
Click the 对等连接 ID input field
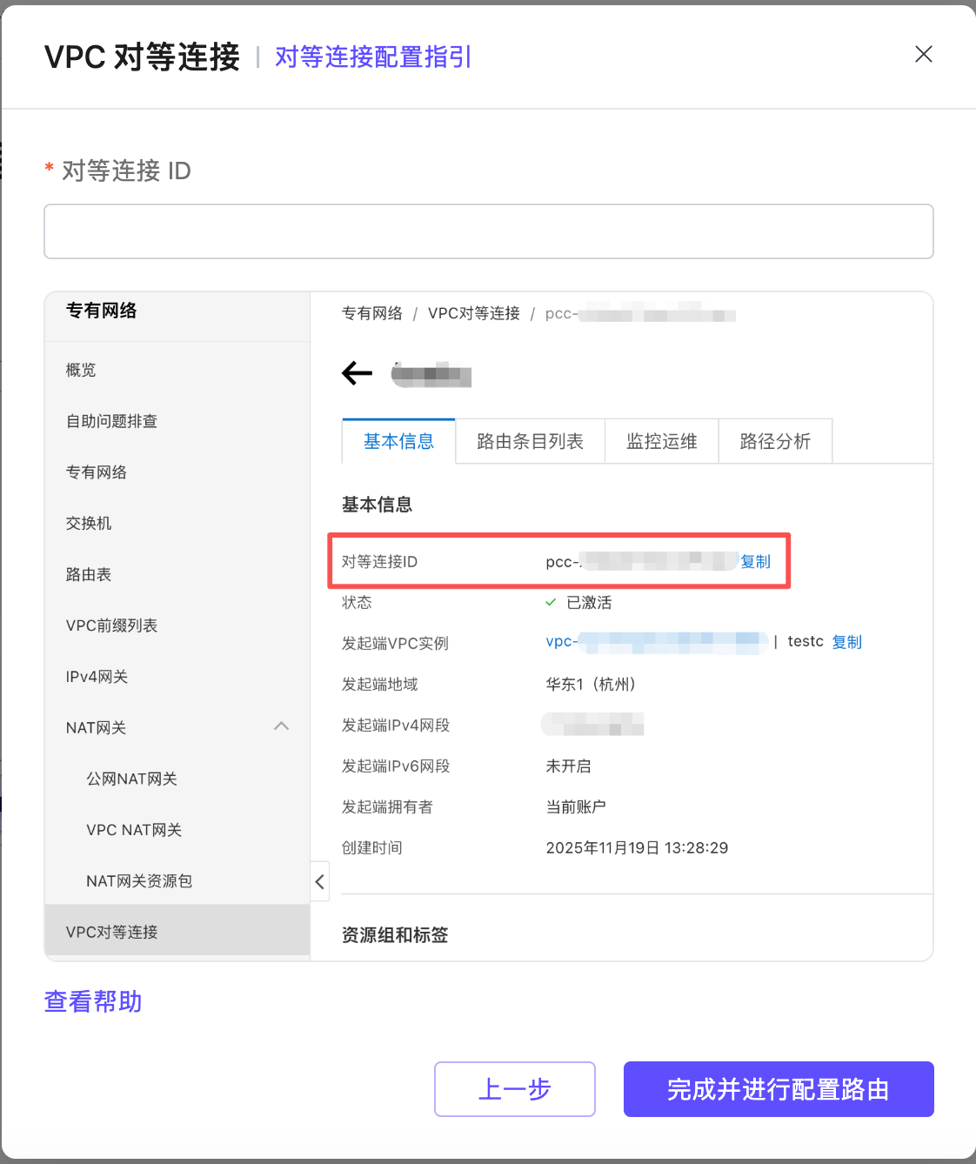point(488,231)
